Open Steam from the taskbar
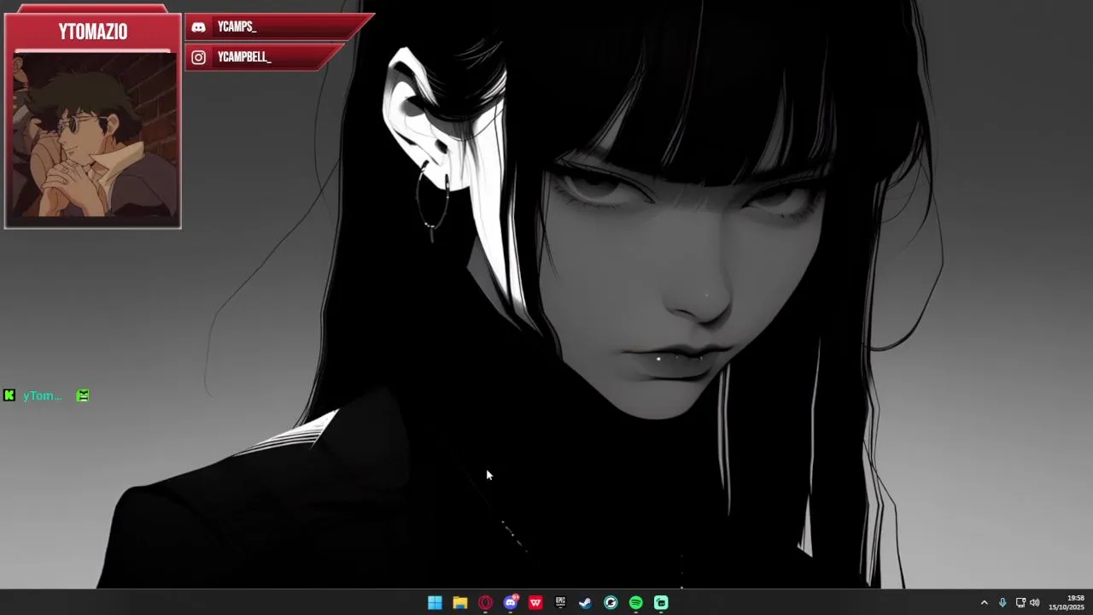This screenshot has width=1093, height=615. pos(586,603)
